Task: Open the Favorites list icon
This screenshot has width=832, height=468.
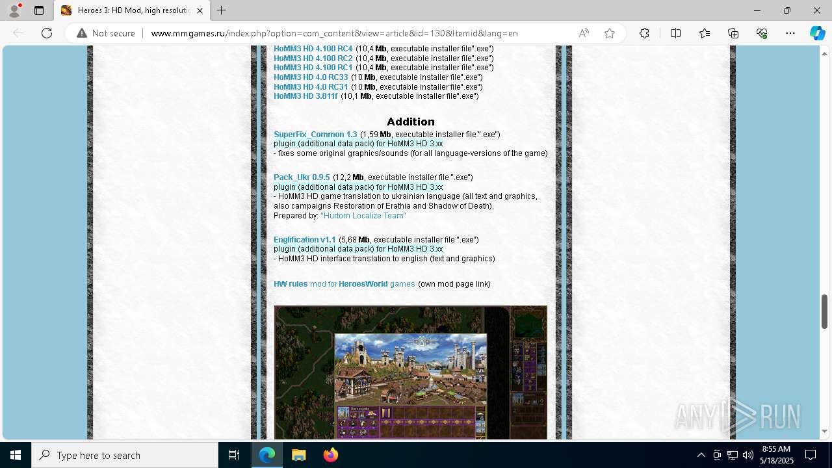Action: click(705, 33)
